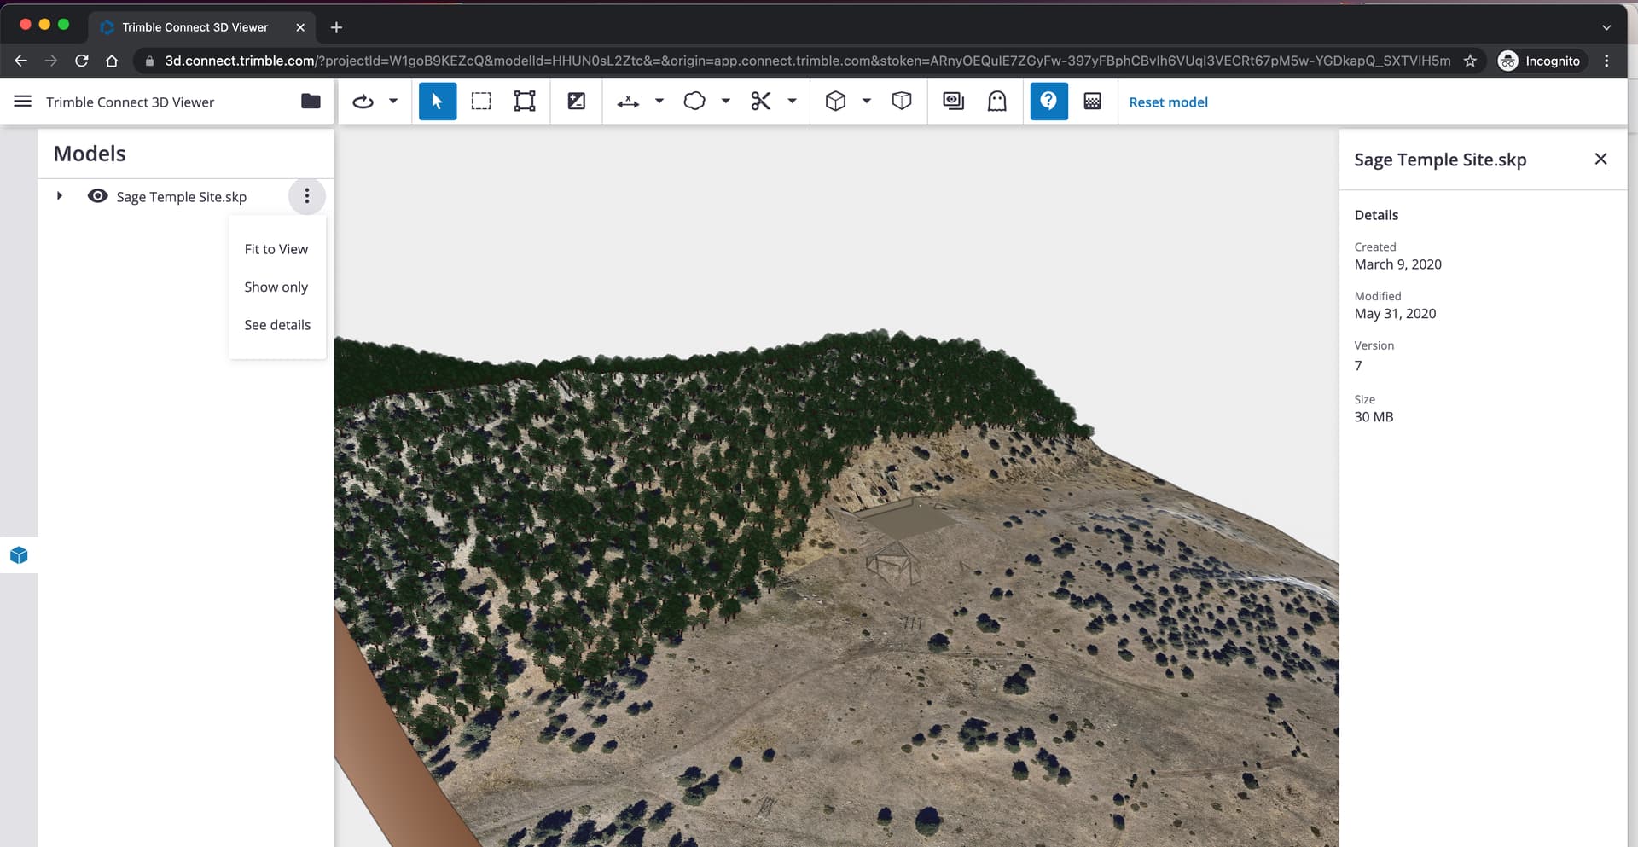Open the ghost mode tool

[x=996, y=102]
